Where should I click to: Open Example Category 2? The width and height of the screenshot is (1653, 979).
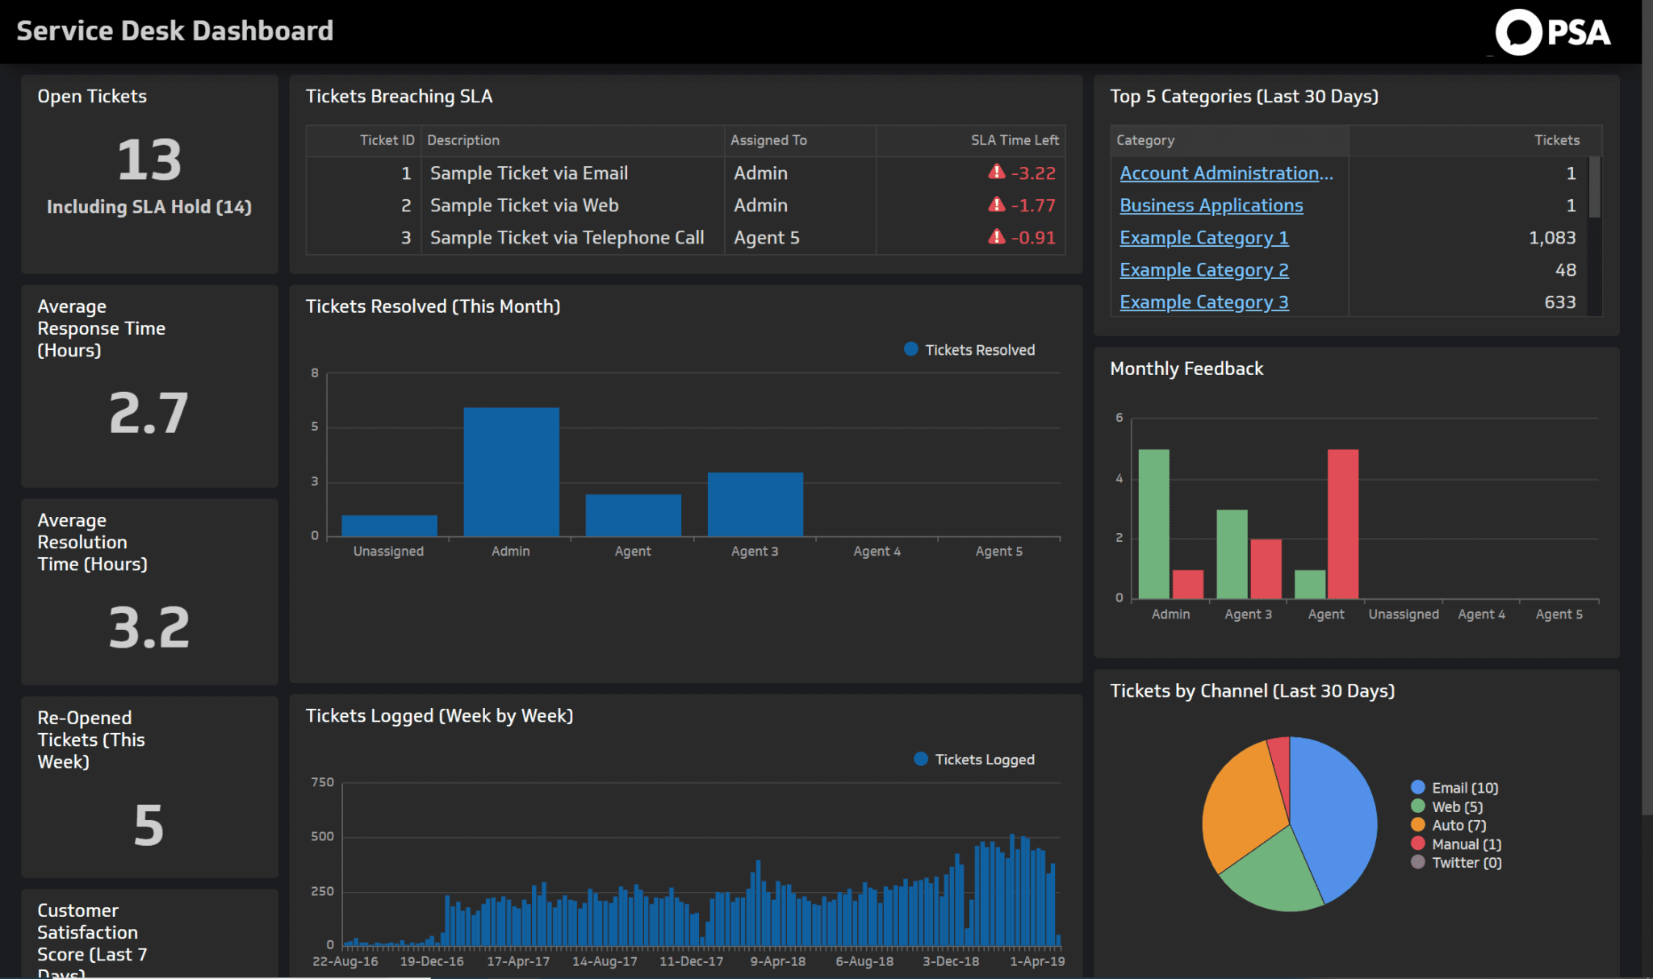1203,269
